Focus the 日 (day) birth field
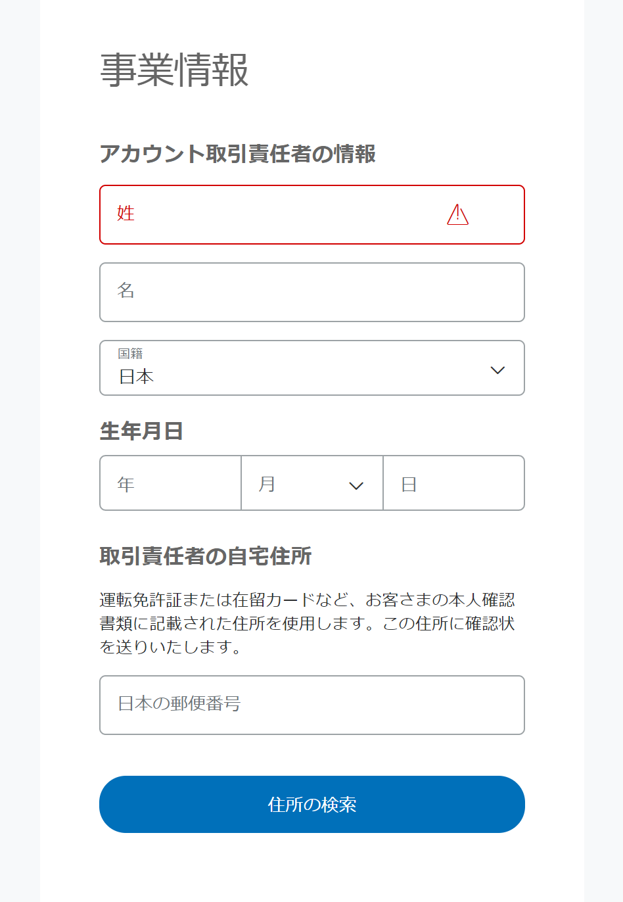The image size is (623, 902). point(453,483)
